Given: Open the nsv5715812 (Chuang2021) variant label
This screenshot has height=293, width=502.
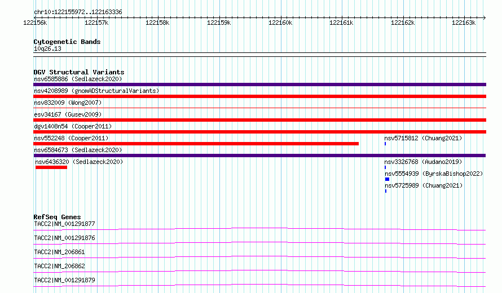Looking at the screenshot, I should pyautogui.click(x=423, y=138).
